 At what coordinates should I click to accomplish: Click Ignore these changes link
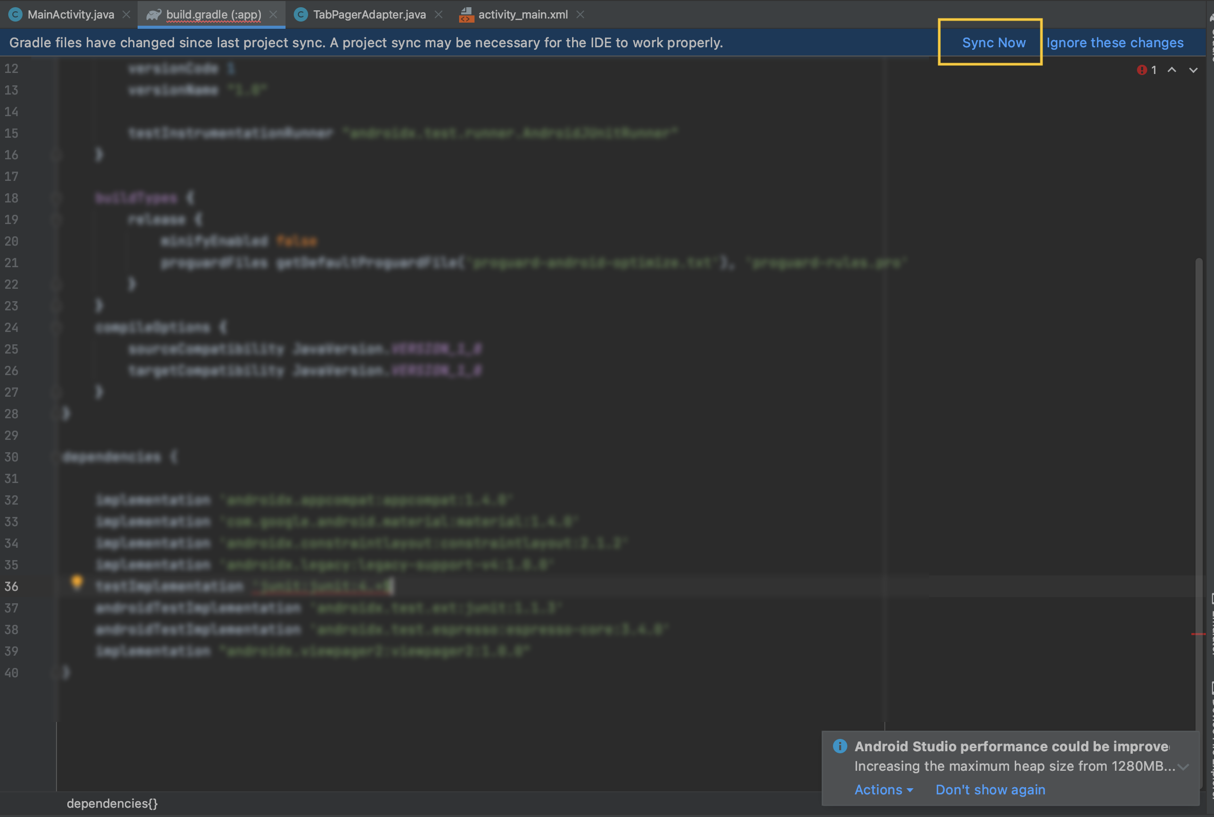(1114, 43)
